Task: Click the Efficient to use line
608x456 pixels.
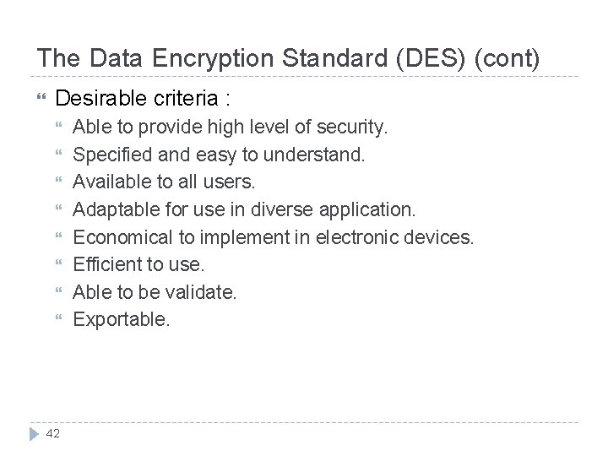Action: [138, 265]
